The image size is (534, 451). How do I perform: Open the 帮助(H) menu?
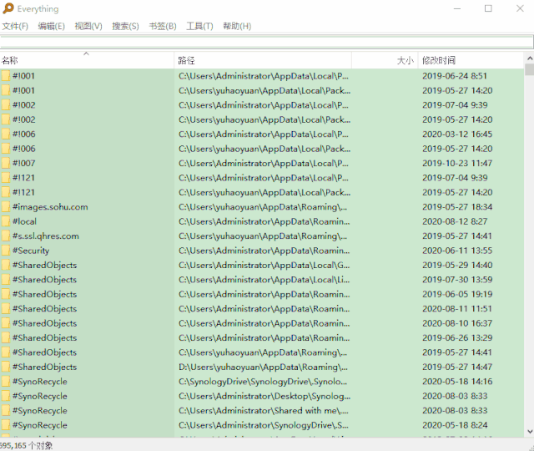coord(237,26)
